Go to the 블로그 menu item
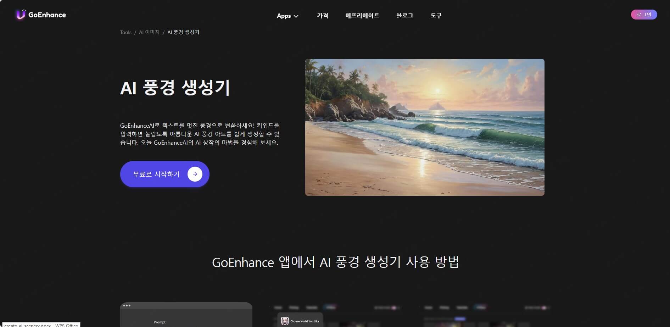Screen dimensions: 670x327 [405, 16]
